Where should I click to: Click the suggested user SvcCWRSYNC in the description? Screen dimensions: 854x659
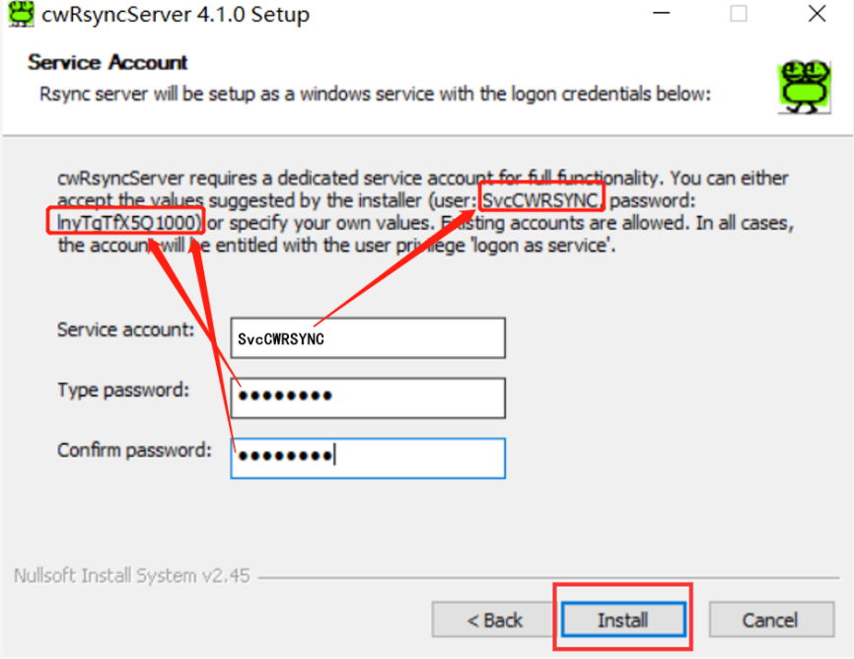coord(540,198)
